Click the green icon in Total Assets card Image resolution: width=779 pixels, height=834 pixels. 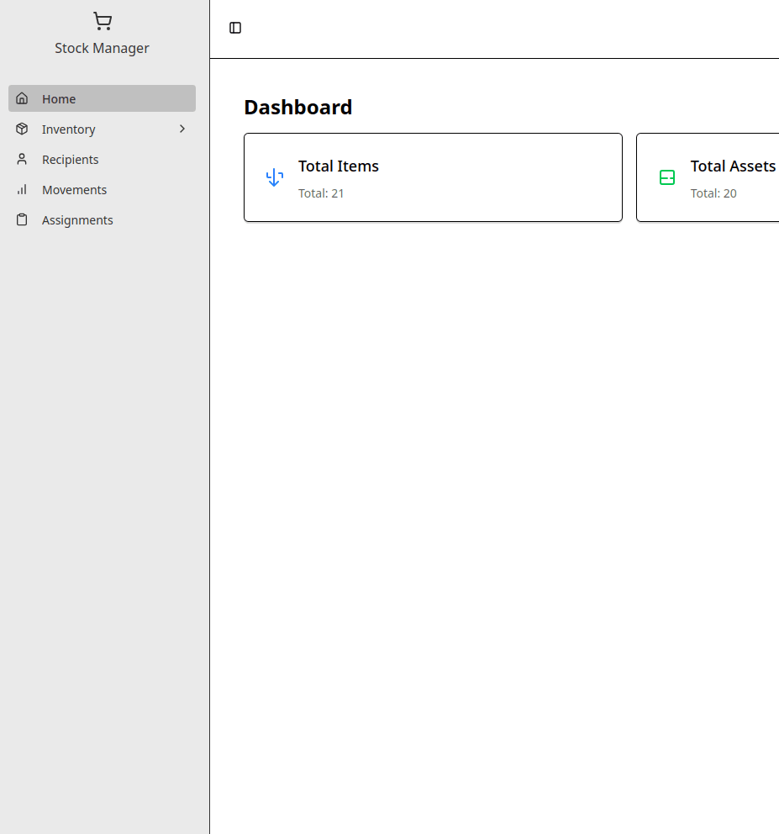point(667,177)
